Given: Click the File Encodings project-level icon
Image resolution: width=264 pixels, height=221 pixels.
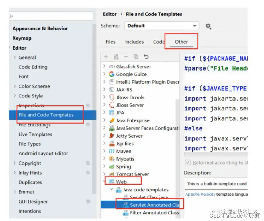Looking at the screenshot, I should [x=88, y=124].
